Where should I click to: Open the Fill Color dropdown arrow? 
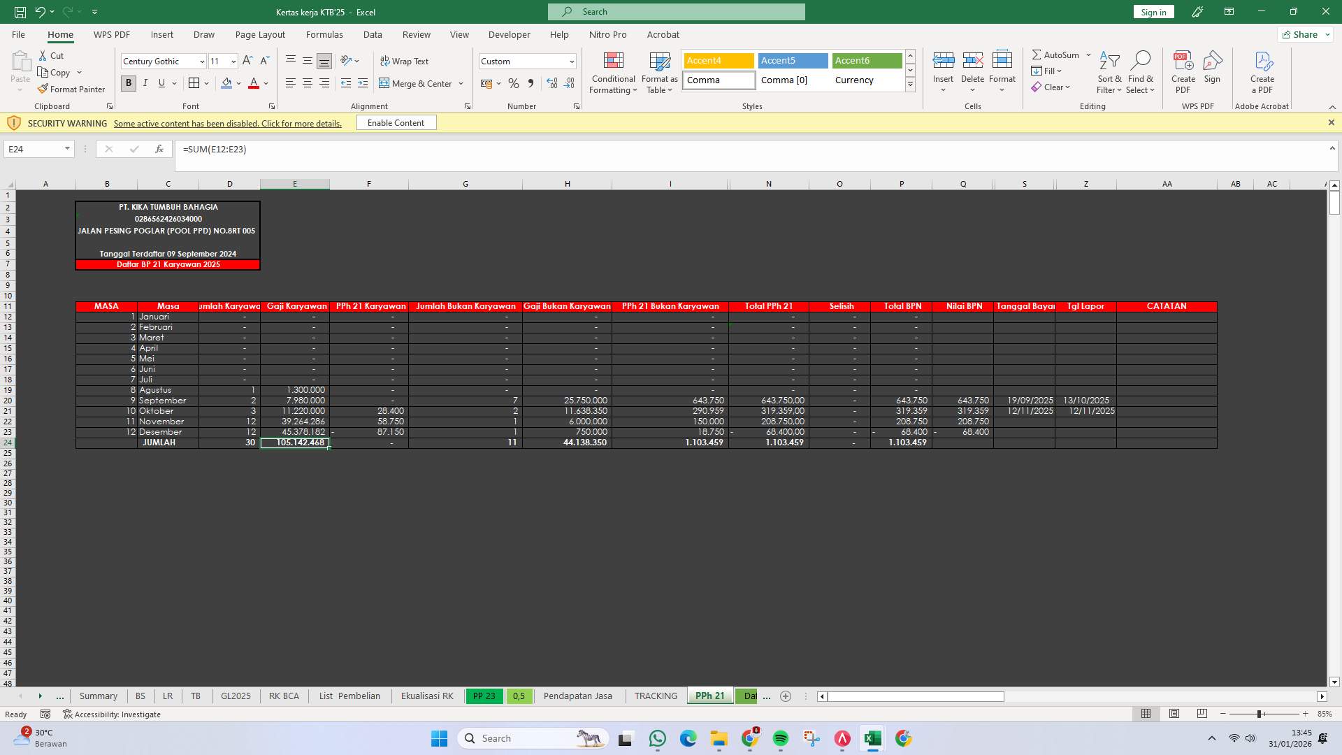238,83
